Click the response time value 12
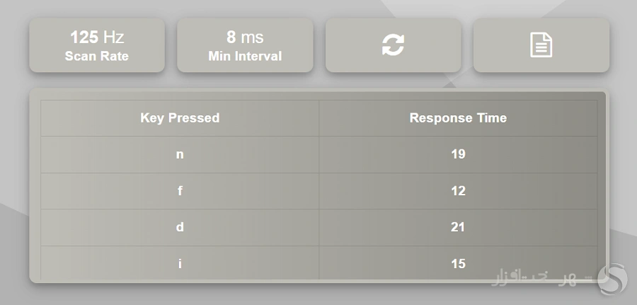637x305 pixels. pos(458,191)
